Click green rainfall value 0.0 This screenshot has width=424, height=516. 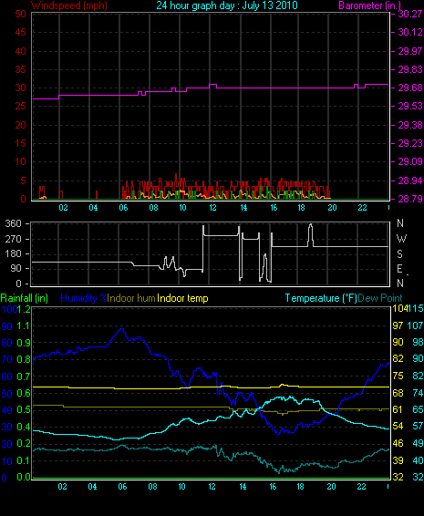point(24,477)
